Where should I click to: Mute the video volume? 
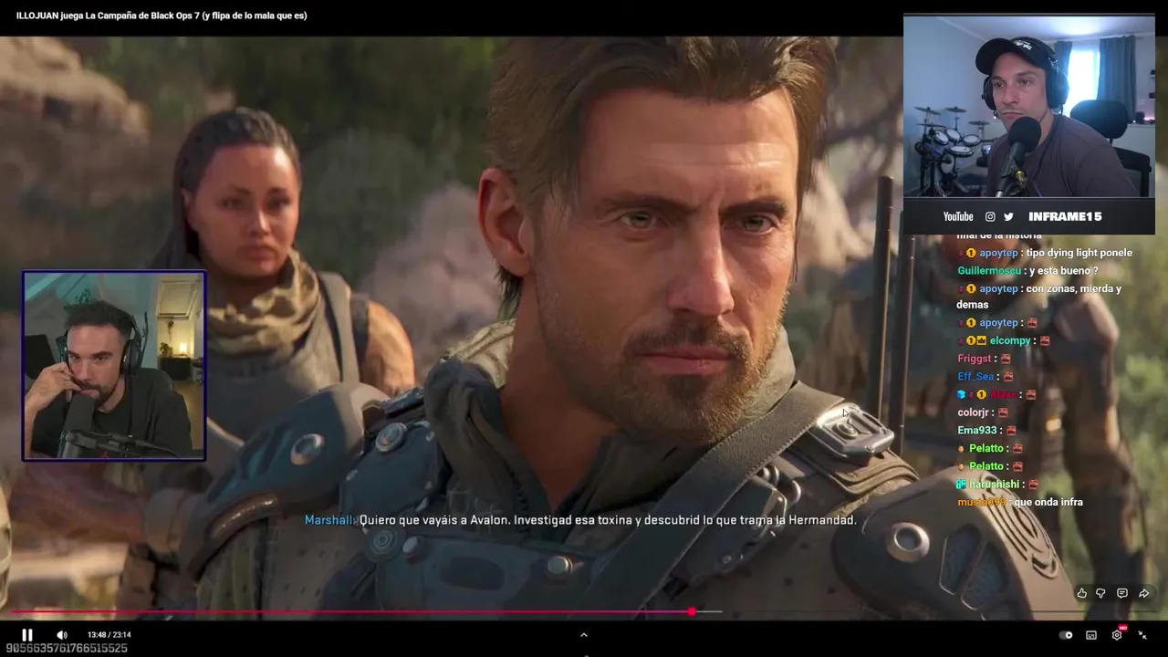point(62,635)
